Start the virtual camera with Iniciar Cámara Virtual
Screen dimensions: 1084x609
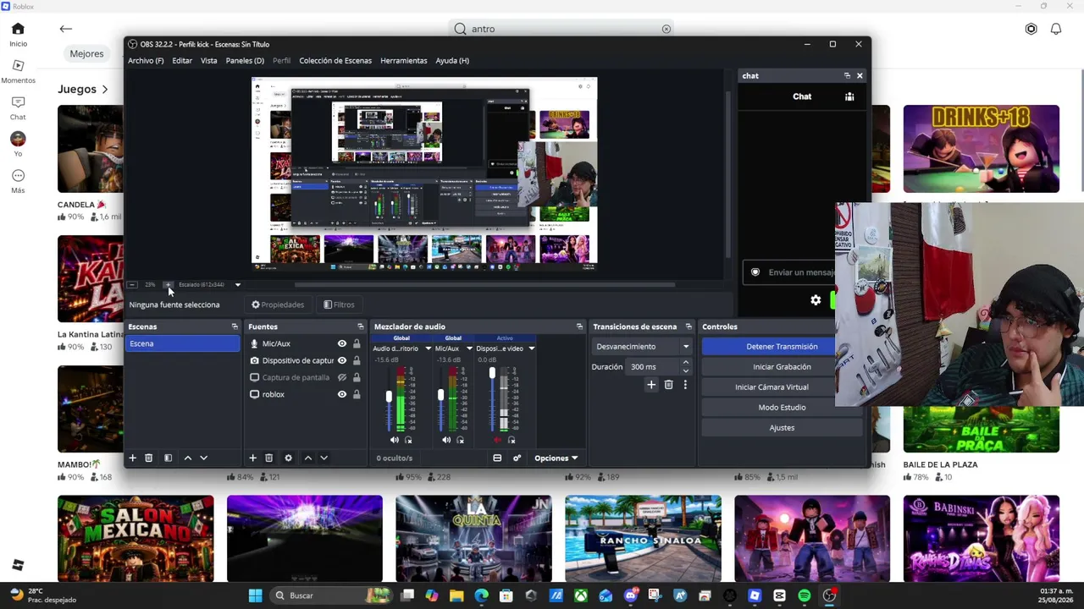(x=772, y=387)
